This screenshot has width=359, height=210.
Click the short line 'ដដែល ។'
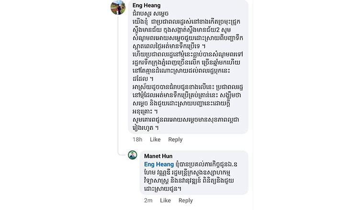tap(143, 79)
